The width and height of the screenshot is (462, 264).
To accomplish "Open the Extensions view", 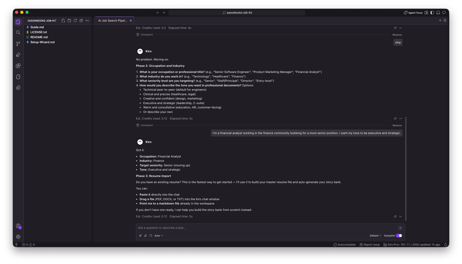I will coord(18,66).
